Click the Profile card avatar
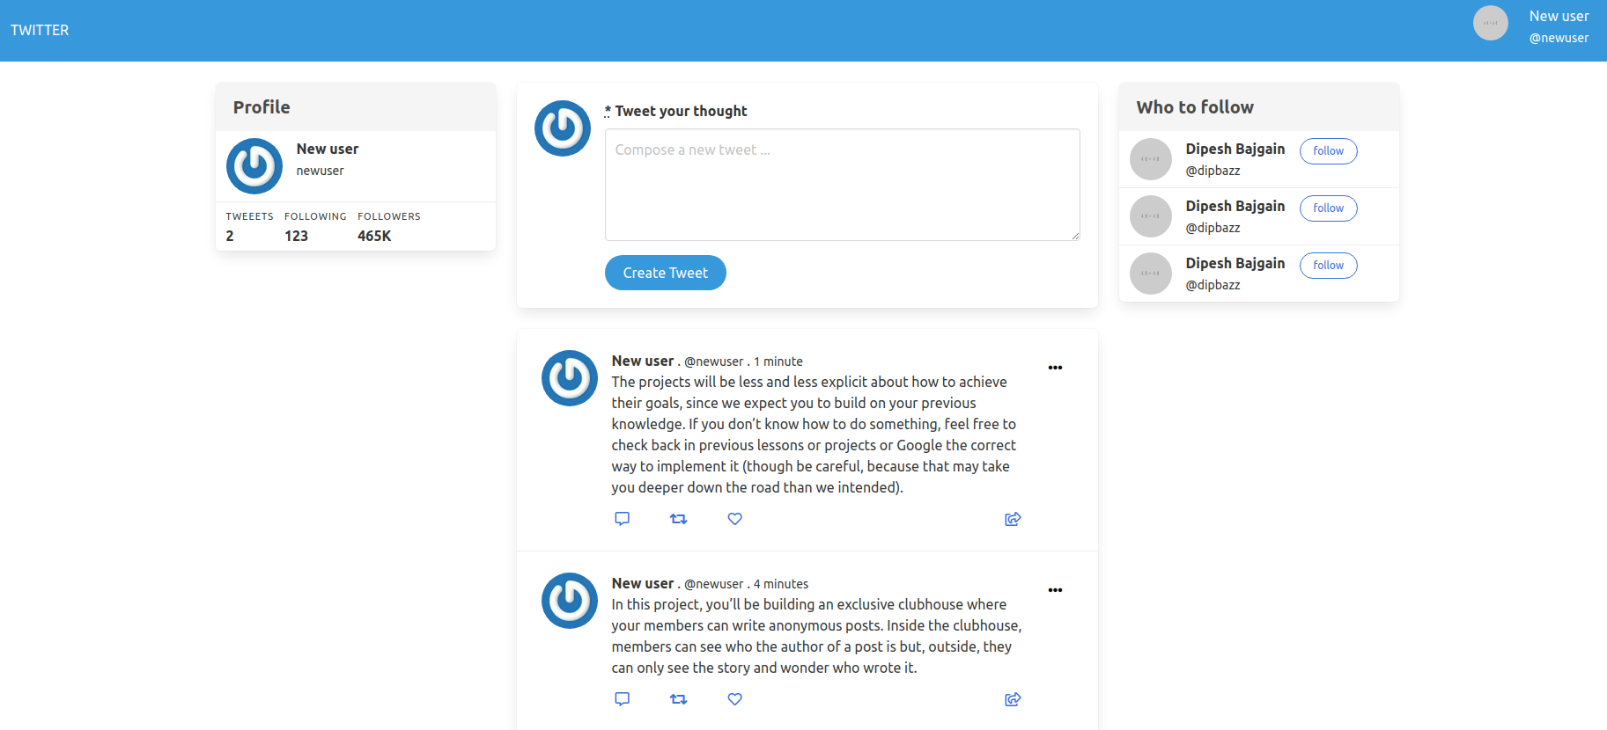Viewport: 1607px width, 730px height. click(254, 166)
